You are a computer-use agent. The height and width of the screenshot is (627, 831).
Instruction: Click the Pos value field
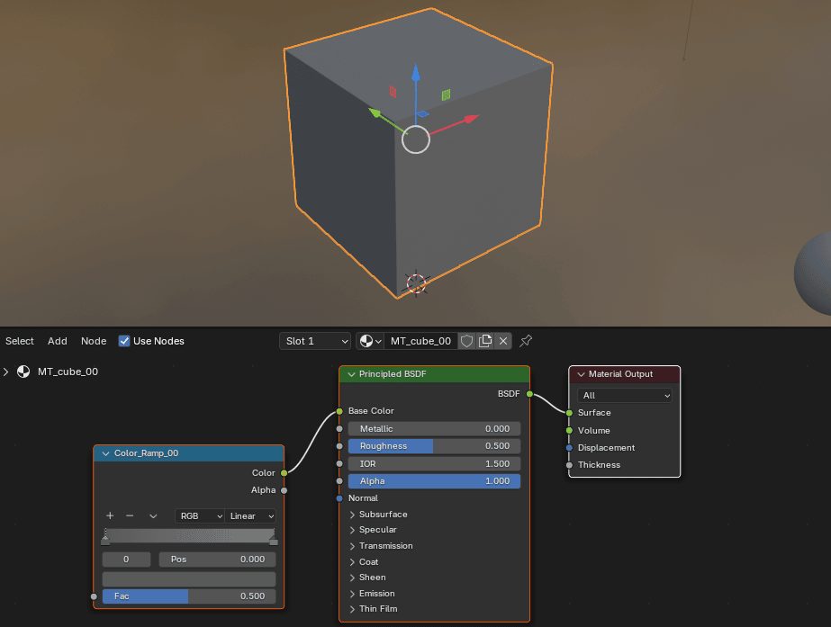217,560
